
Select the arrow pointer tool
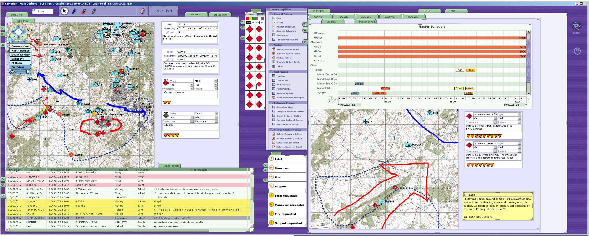(x=64, y=11)
